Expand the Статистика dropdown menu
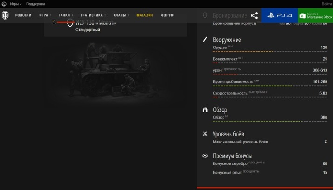This screenshot has height=190, width=333. (93, 15)
